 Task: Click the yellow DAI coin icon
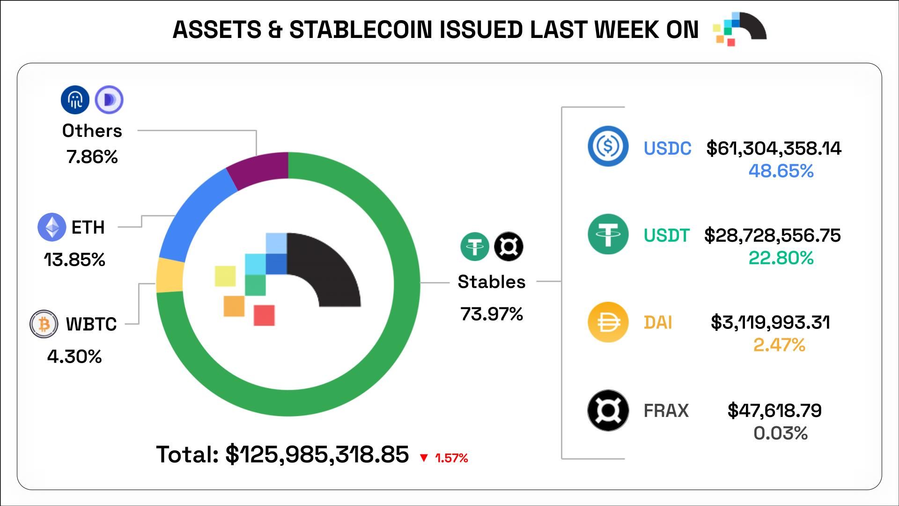coord(608,322)
